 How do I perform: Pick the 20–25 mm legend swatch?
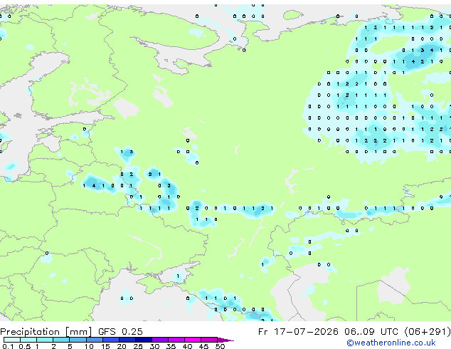127,340
